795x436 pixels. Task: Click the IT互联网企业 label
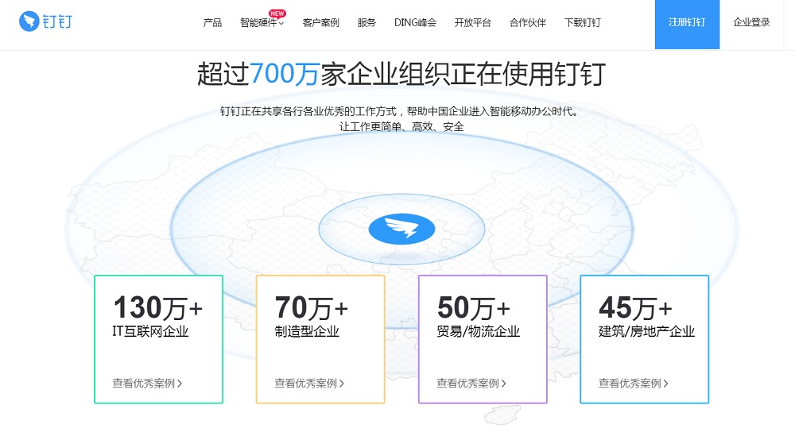150,332
